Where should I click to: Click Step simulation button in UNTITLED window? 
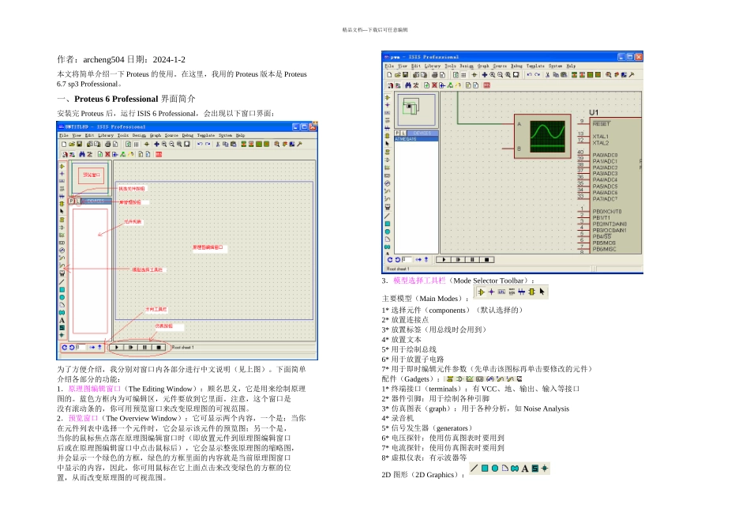130,347
